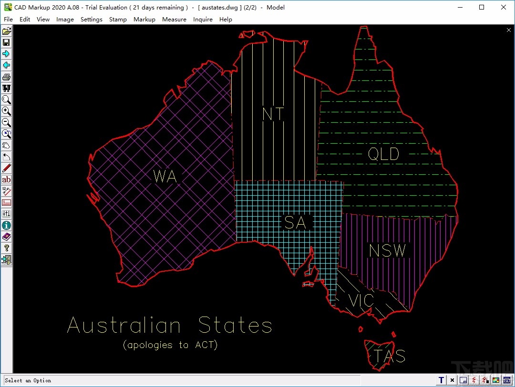
Task: Open the Info 'i' icon in the sidebar
Action: pos(6,225)
